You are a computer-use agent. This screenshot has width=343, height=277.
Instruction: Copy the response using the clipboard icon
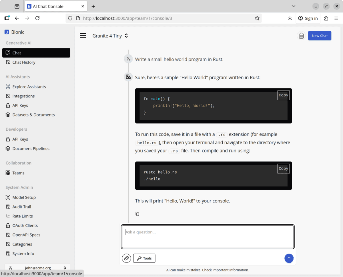137,214
